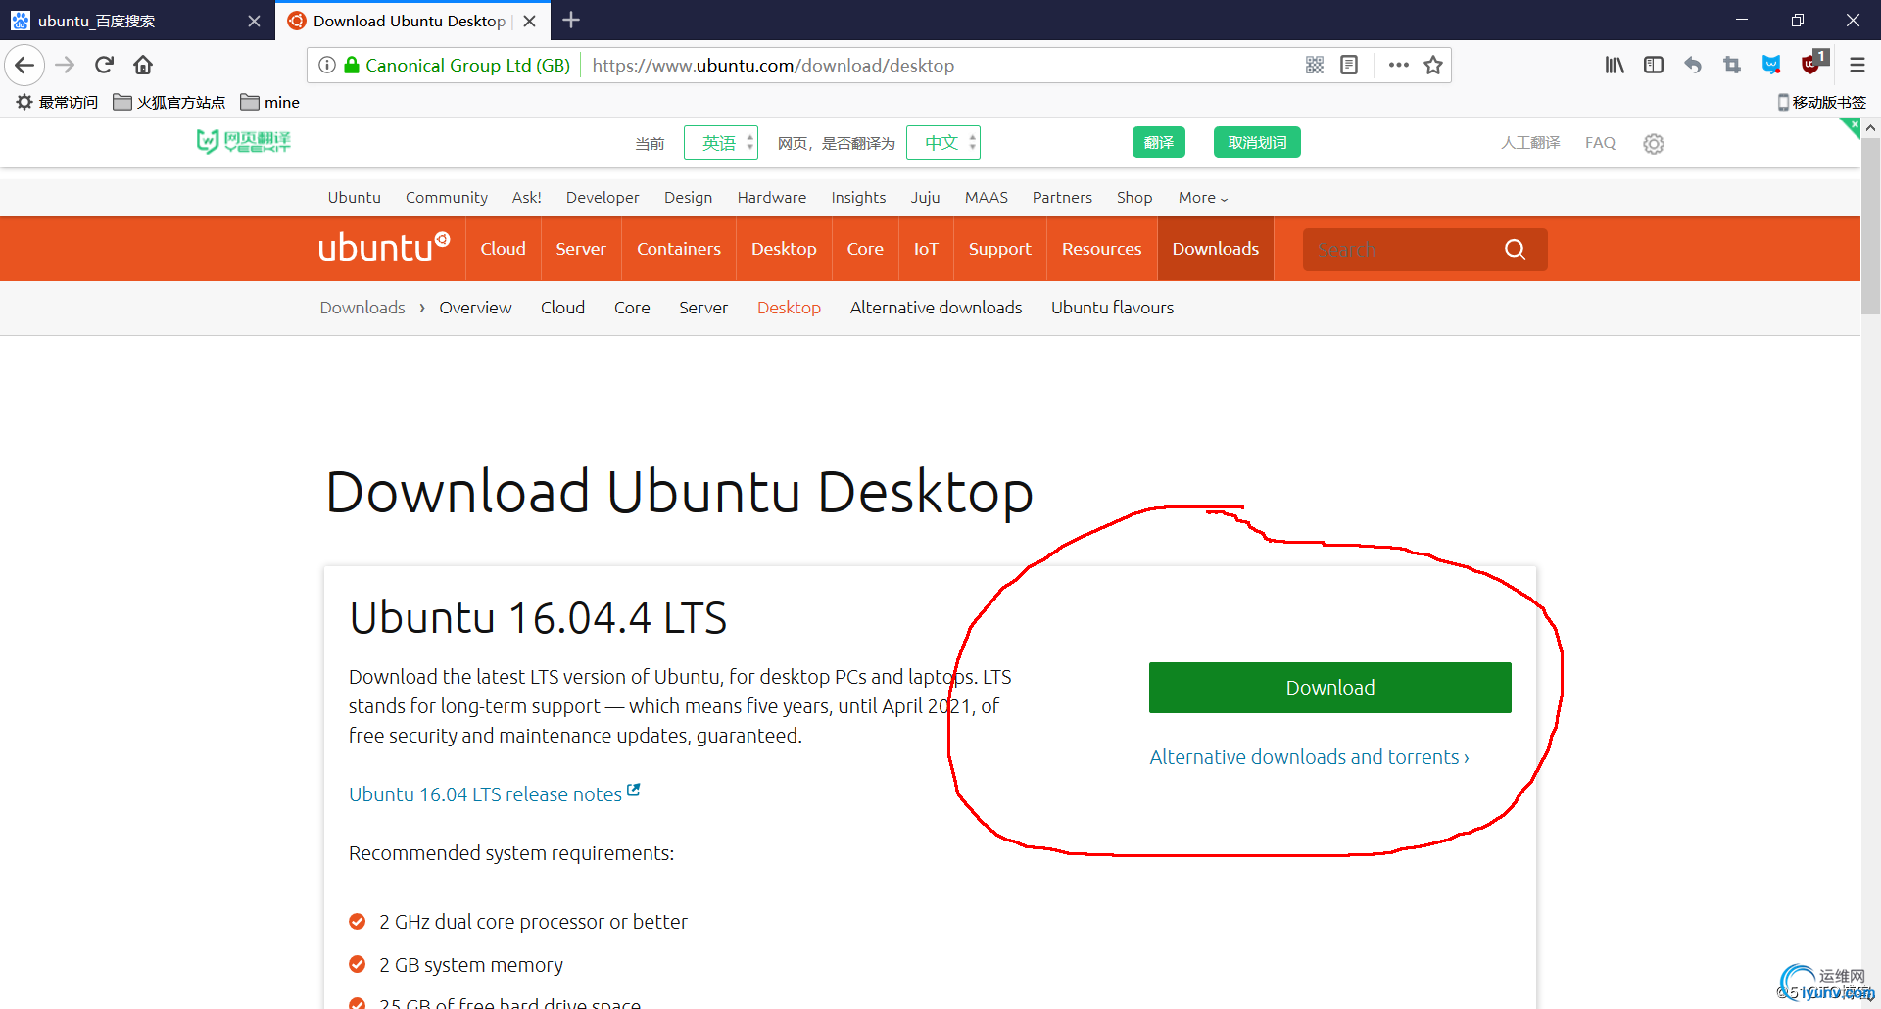Screen dimensions: 1881x1009
Task: Open 最常访问 bookmarks gear item
Action: [x=57, y=102]
